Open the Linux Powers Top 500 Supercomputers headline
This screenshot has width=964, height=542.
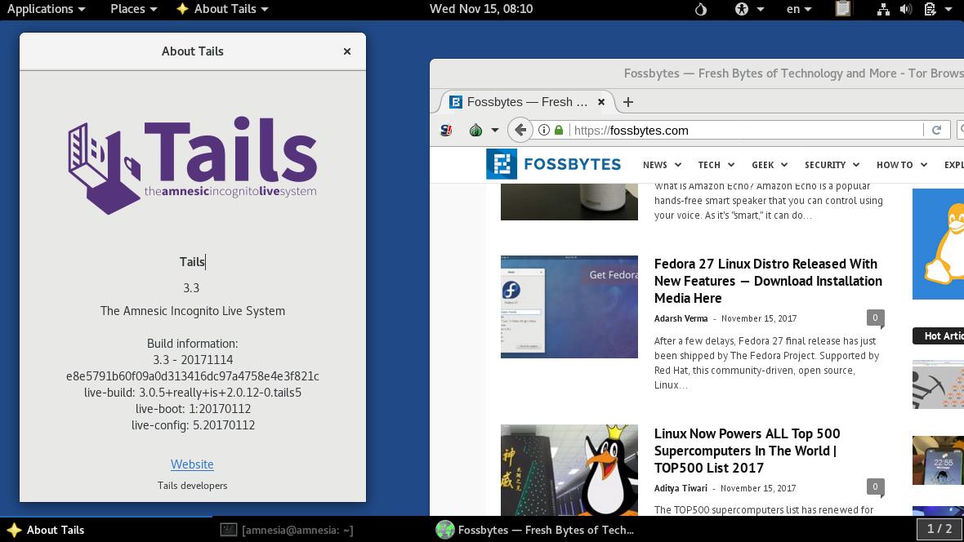click(747, 451)
